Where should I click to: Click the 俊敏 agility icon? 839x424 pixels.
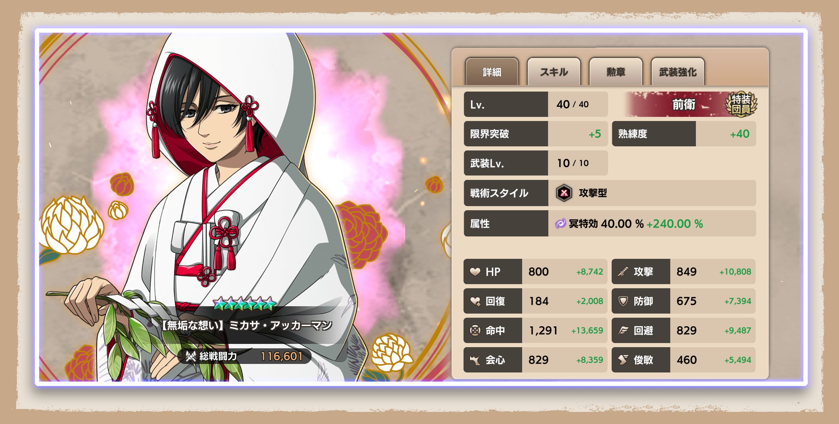[623, 360]
